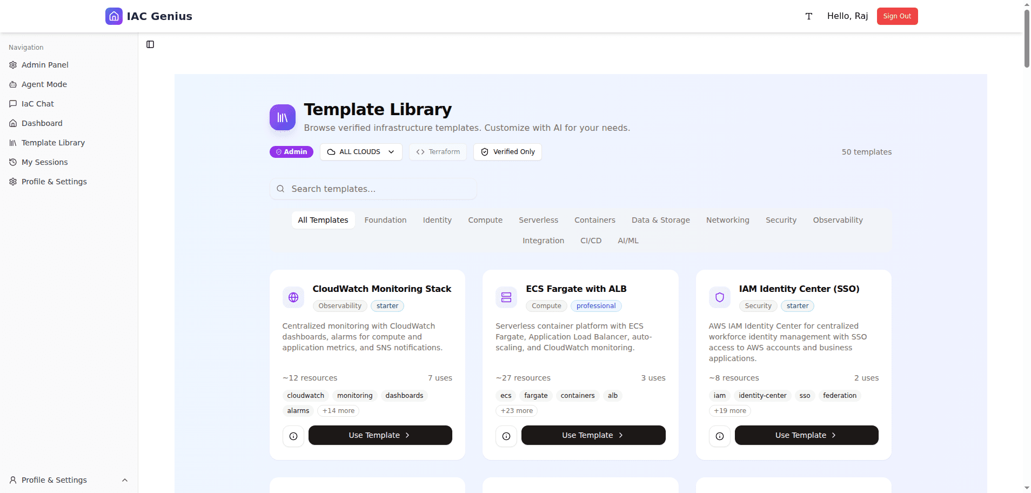This screenshot has width=1031, height=493.
Task: Expand the +14 more tags on CloudWatch card
Action: [338, 411]
